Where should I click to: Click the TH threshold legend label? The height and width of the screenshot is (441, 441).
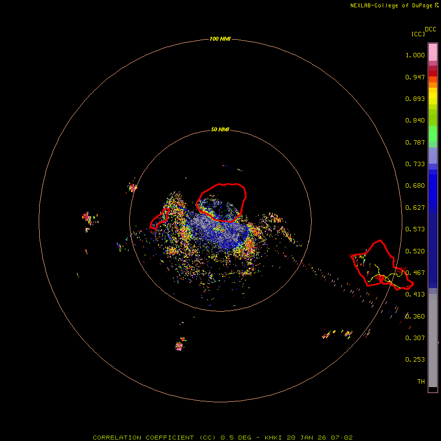coord(421,382)
